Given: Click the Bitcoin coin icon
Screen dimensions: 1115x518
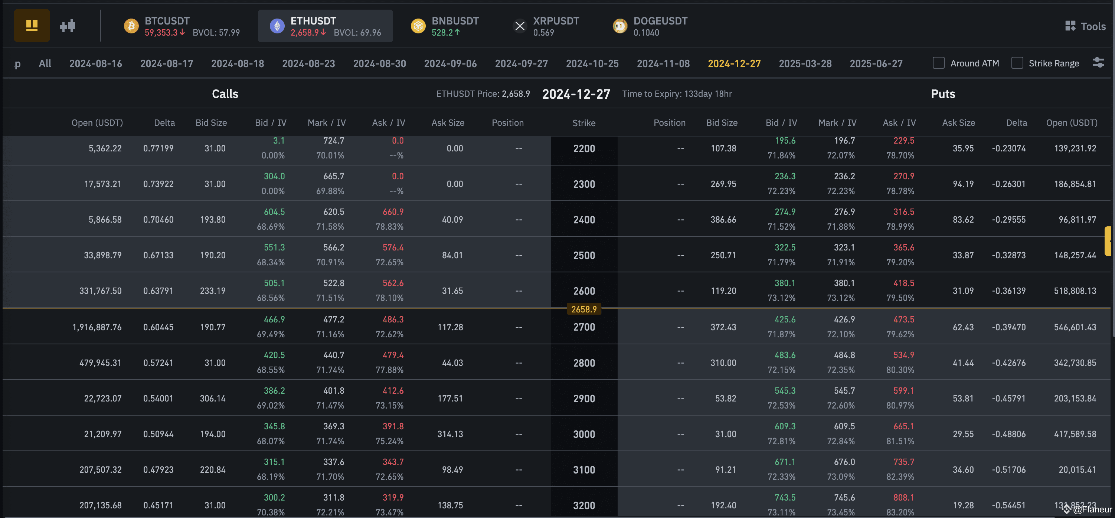Looking at the screenshot, I should click(131, 26).
